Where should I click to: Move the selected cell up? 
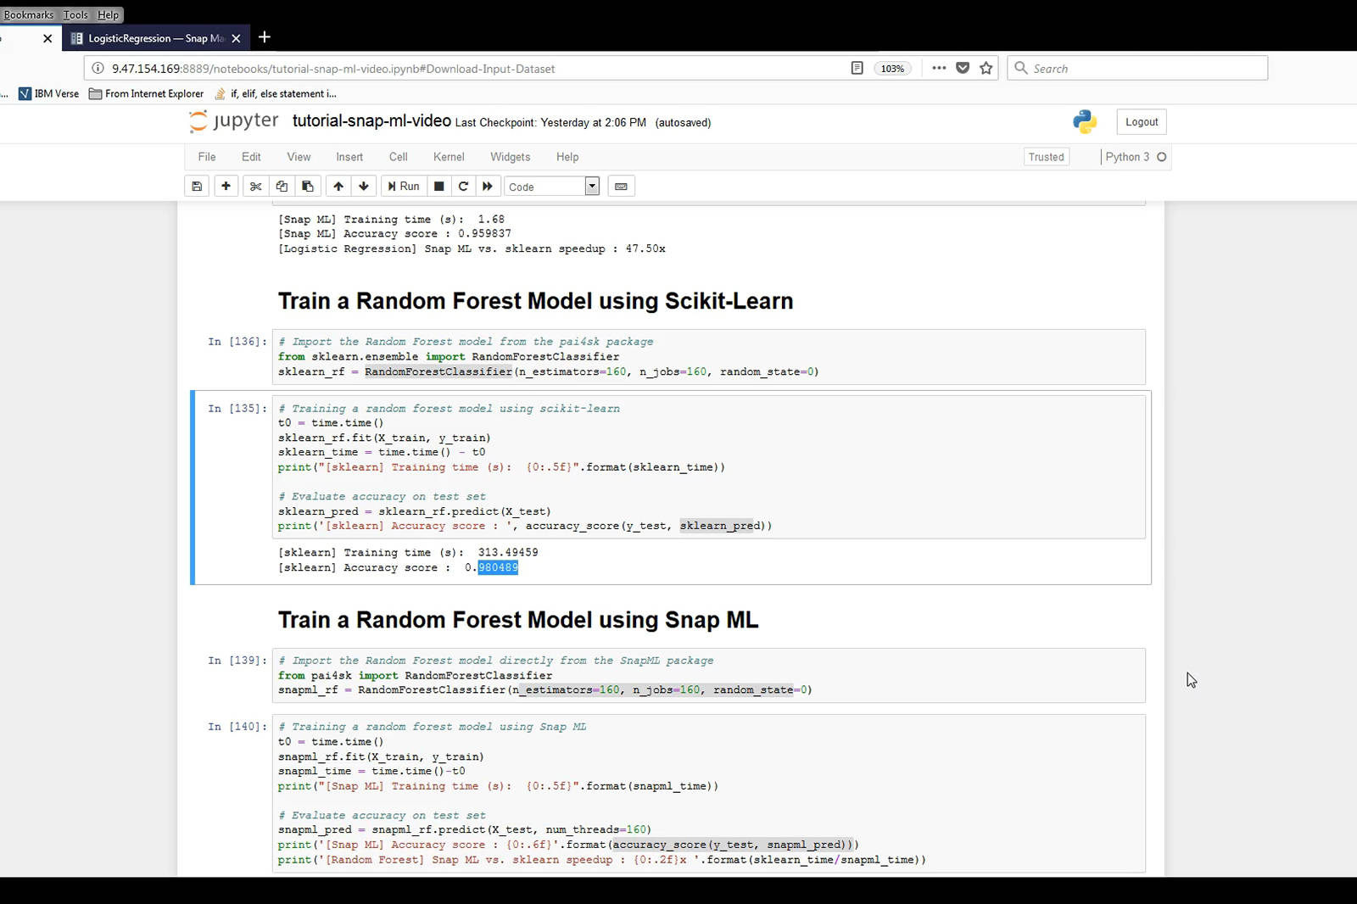click(338, 187)
